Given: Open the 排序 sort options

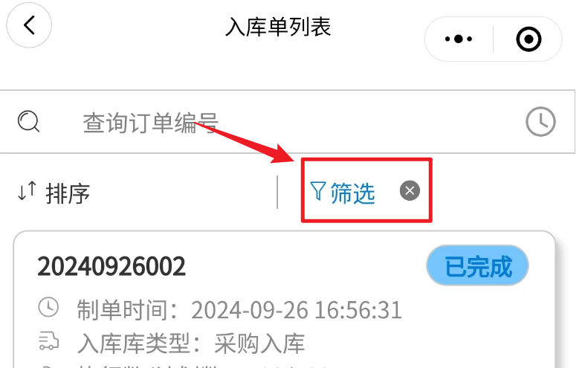Looking at the screenshot, I should click(x=68, y=194).
